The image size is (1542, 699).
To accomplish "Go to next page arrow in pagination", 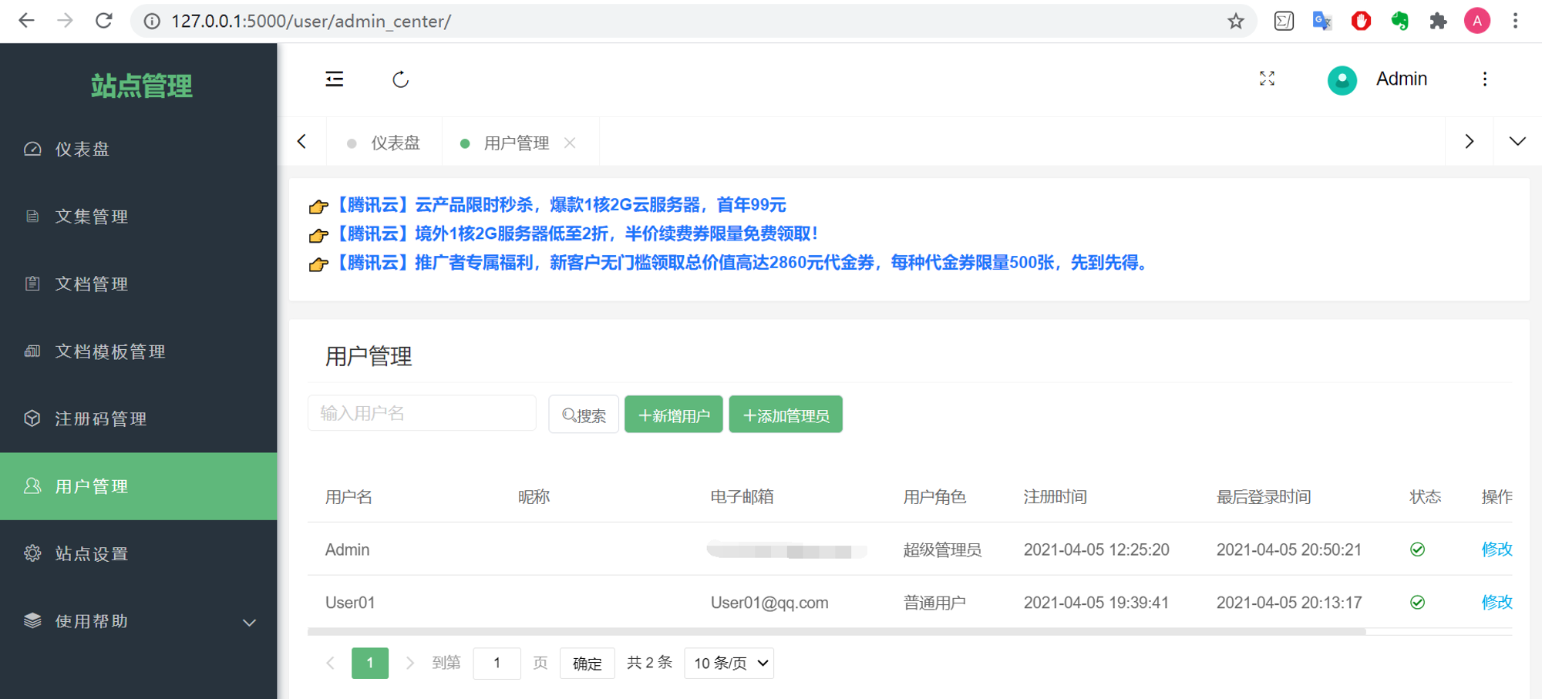I will coord(410,663).
